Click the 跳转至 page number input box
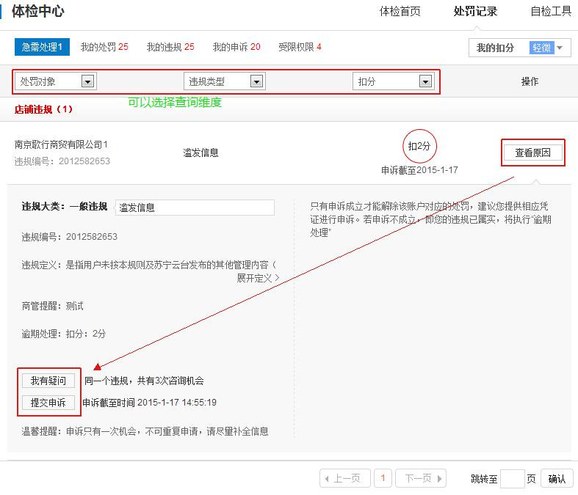Screen dimensions: 578x495 (512, 479)
